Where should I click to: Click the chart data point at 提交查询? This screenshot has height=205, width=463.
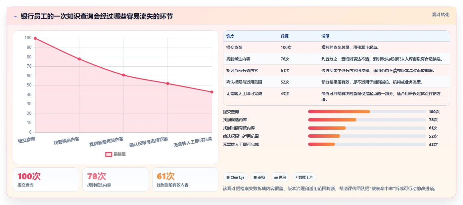click(x=35, y=38)
